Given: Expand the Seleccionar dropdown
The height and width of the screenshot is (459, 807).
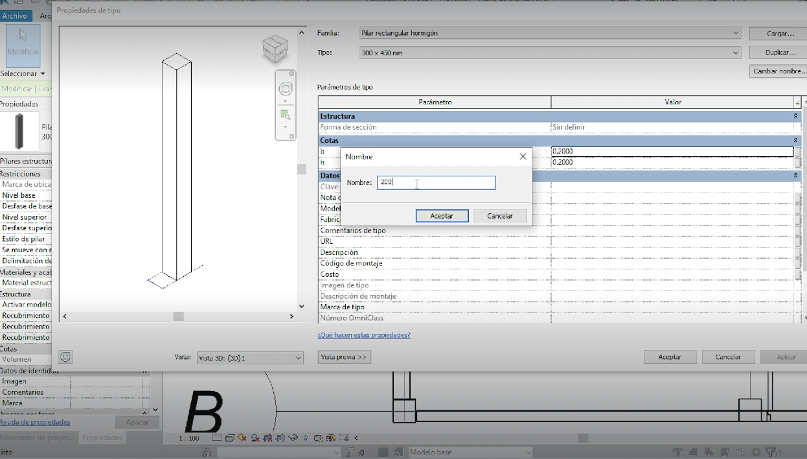Looking at the screenshot, I should (23, 73).
